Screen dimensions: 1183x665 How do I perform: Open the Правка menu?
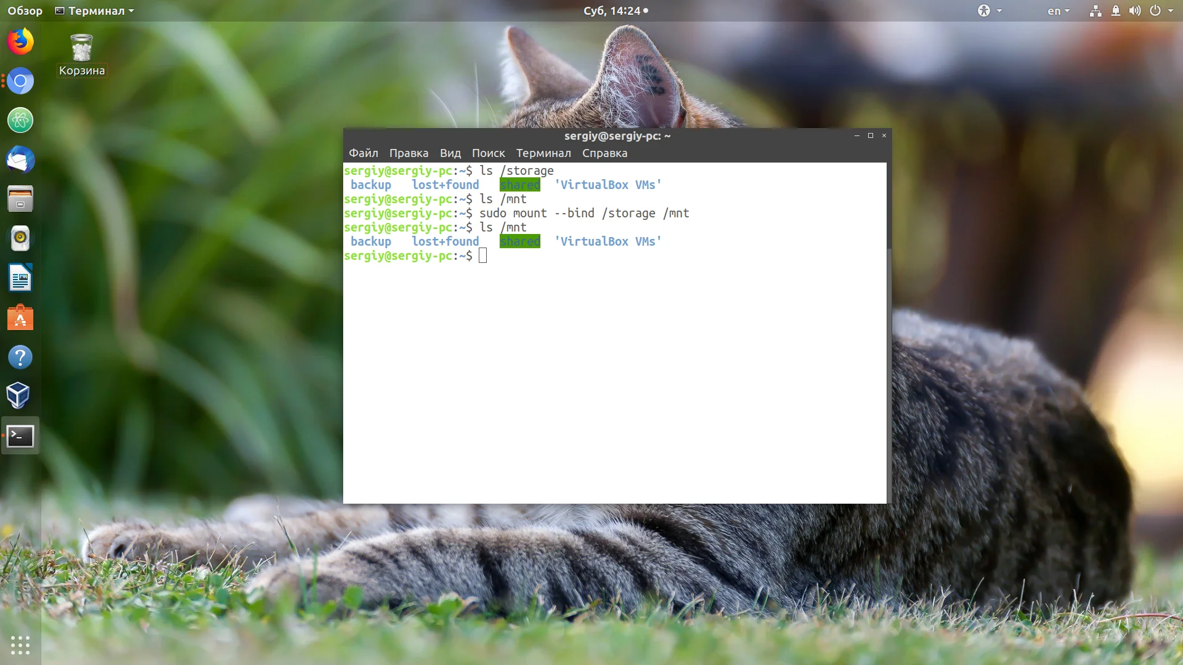point(409,153)
